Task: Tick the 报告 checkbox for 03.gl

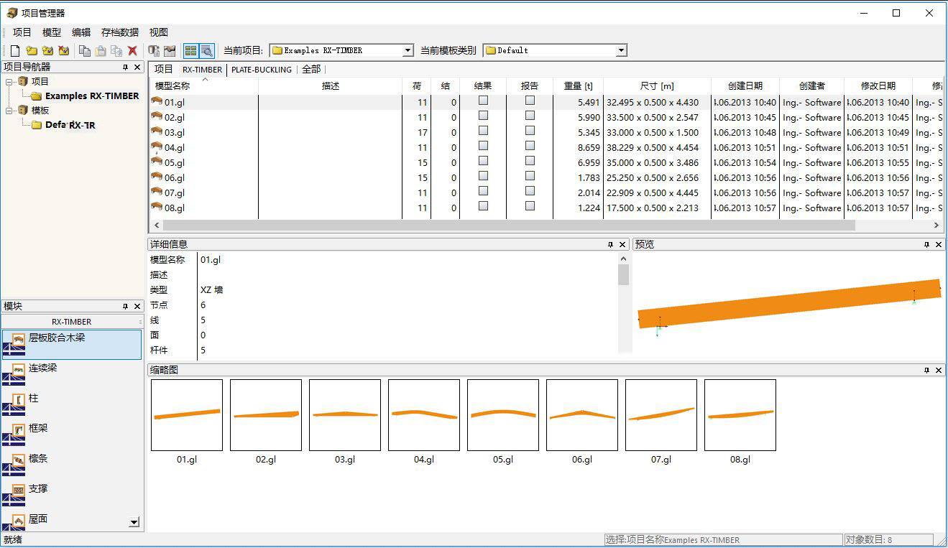Action: (x=530, y=131)
